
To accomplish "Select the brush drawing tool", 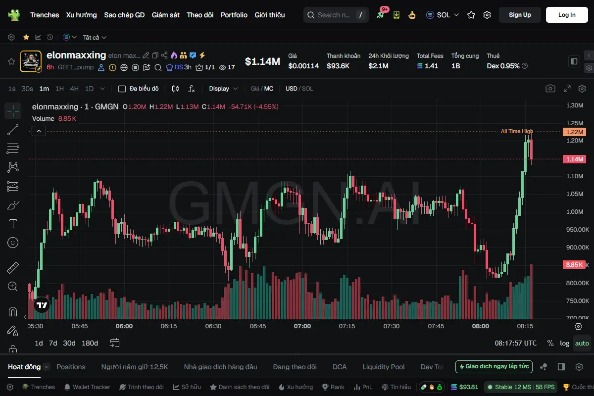I will point(13,205).
